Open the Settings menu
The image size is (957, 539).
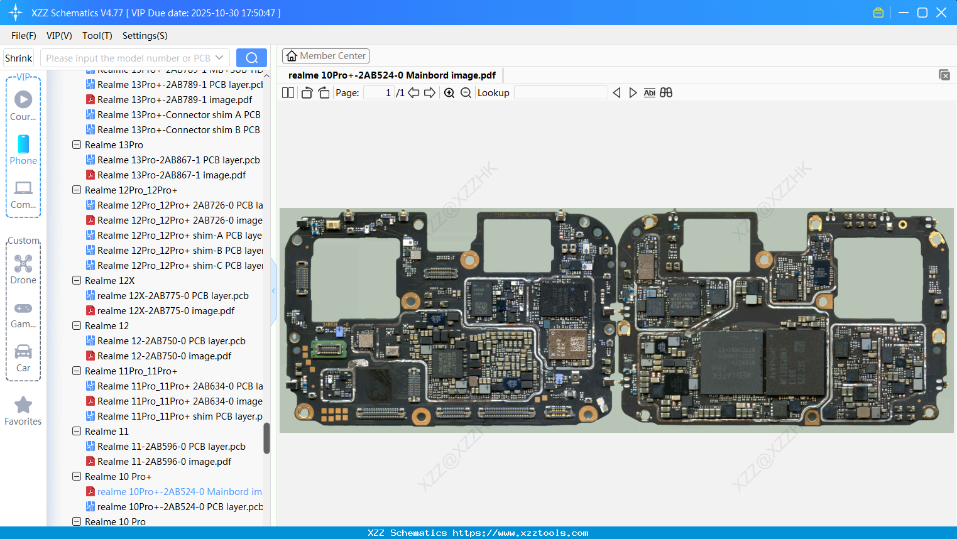click(145, 36)
